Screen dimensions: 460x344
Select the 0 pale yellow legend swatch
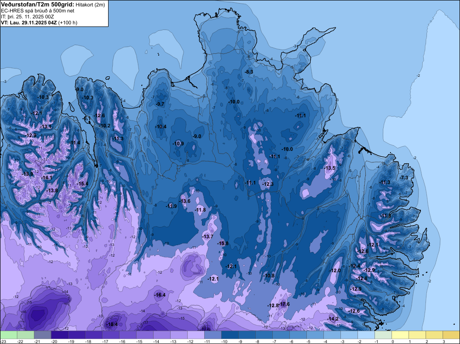tap(400, 335)
